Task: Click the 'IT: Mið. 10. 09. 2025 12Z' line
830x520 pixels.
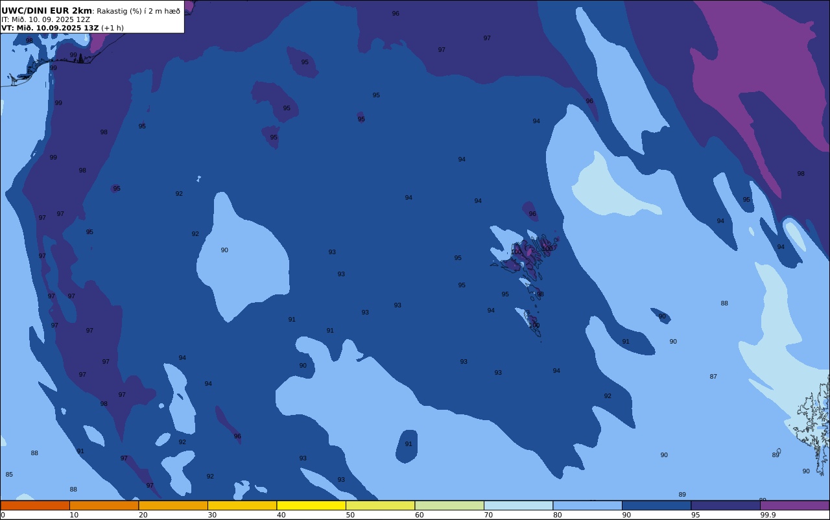Action: click(45, 19)
